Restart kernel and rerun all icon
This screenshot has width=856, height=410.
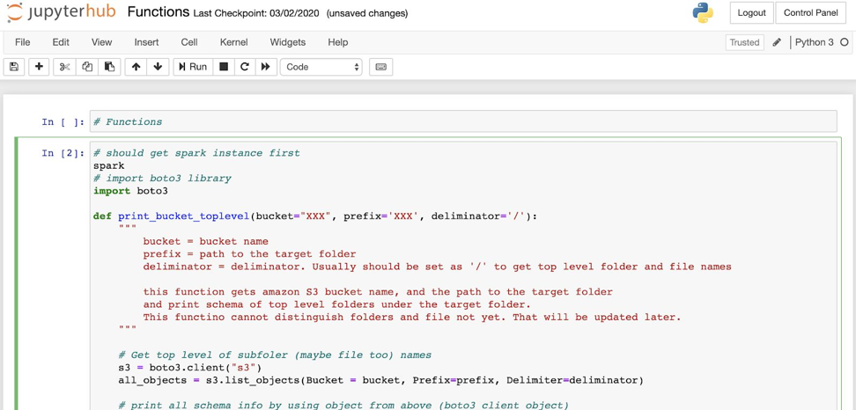point(266,67)
